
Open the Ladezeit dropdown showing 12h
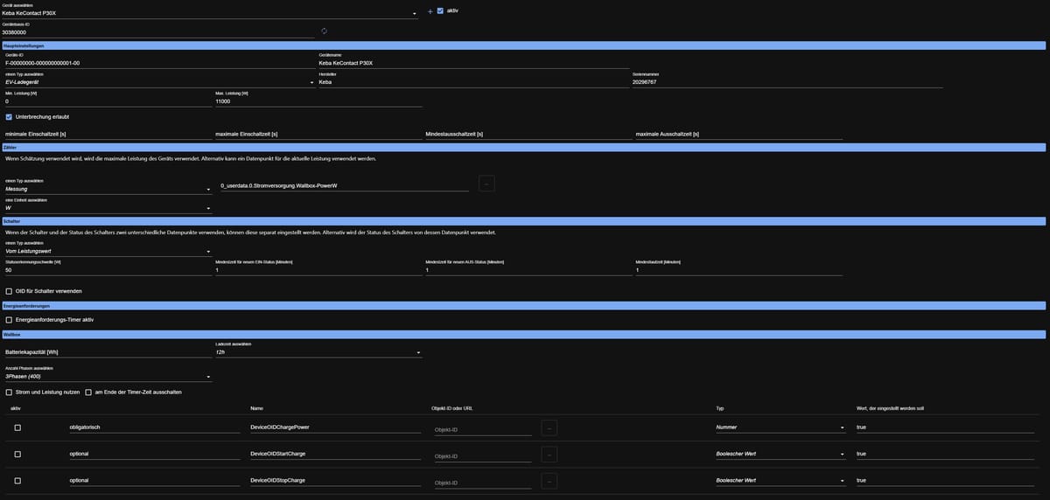[318, 352]
